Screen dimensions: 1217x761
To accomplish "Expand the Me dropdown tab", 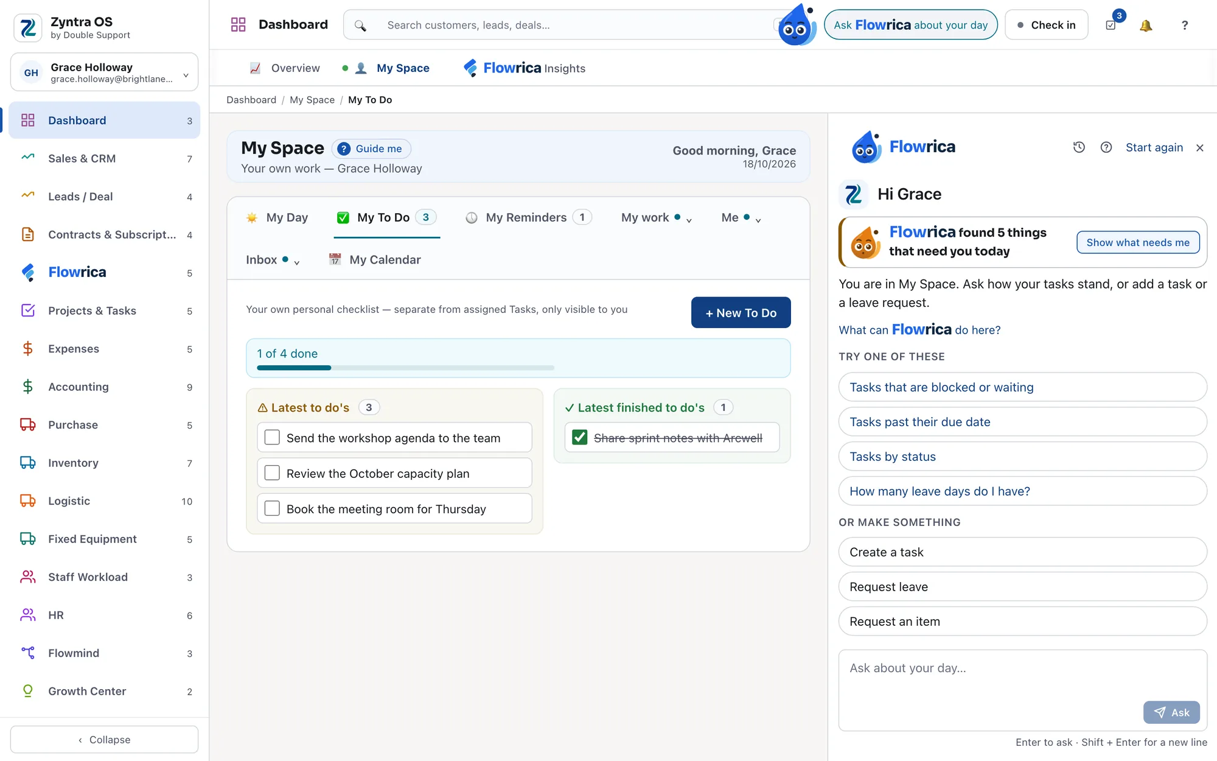I will tap(741, 217).
